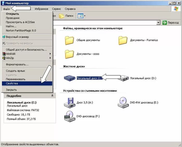Select Свойства in the file menu
The height and width of the screenshot is (147, 182).
pyautogui.click(x=27, y=83)
